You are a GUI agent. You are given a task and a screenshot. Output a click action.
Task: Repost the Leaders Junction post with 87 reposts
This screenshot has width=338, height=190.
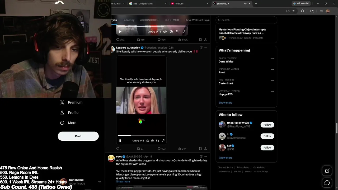[x=140, y=149]
